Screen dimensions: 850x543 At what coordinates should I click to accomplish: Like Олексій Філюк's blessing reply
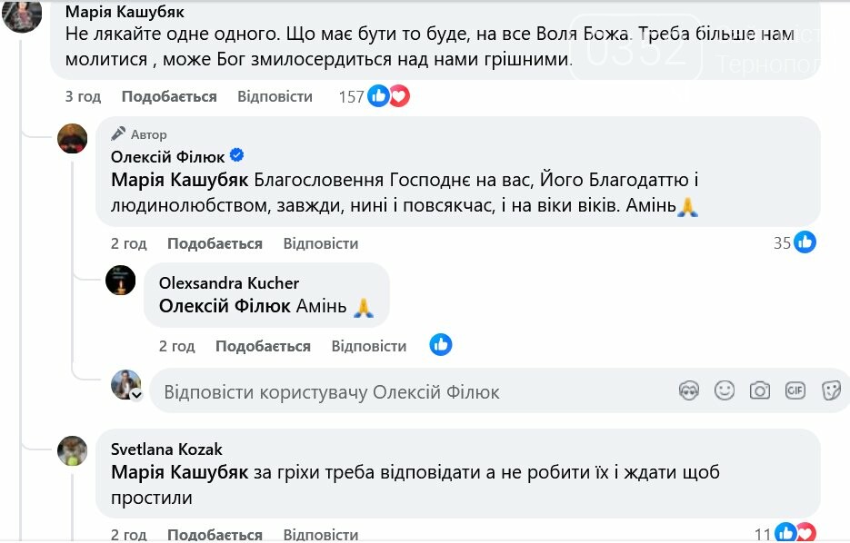click(215, 243)
